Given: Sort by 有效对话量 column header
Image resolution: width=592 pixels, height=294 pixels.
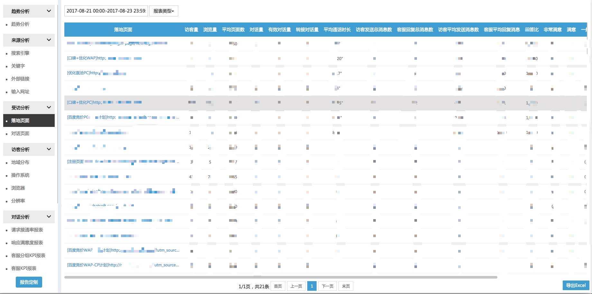Looking at the screenshot, I should (280, 30).
